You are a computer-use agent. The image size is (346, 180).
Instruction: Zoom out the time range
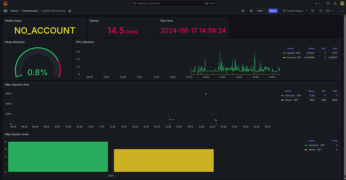[313, 11]
